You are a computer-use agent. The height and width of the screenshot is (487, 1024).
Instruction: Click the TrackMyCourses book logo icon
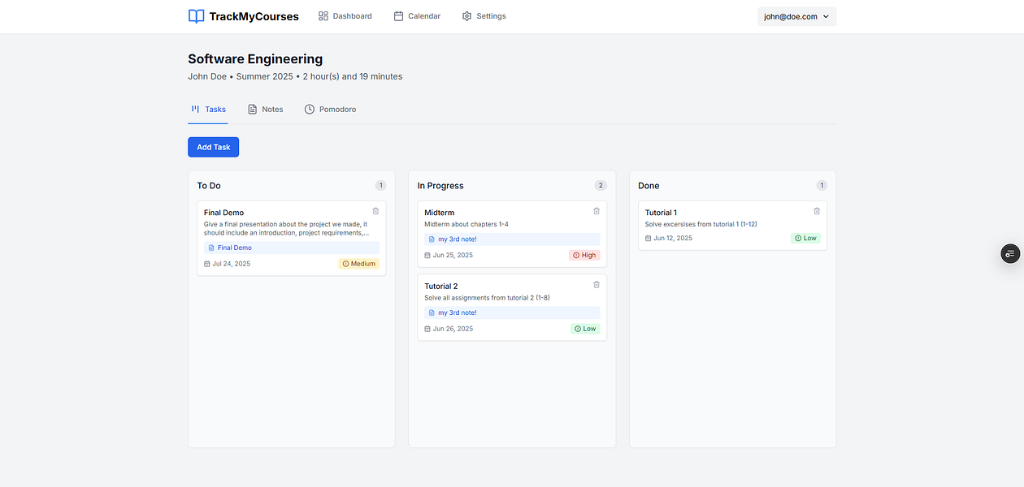(x=196, y=15)
